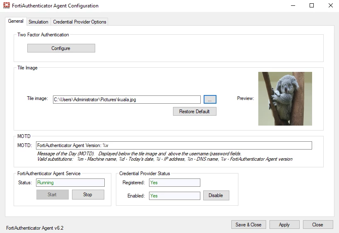Click the 'Preview:' label
Viewport: 339px width, 233px height.
tap(245, 98)
